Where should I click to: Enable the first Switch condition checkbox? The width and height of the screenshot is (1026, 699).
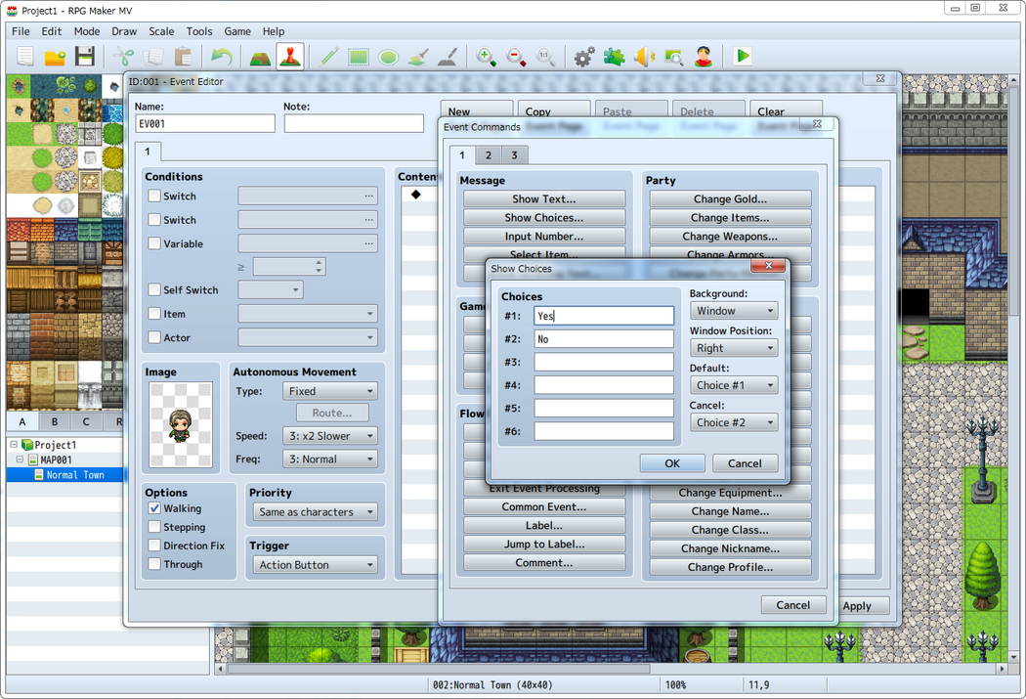coord(154,196)
